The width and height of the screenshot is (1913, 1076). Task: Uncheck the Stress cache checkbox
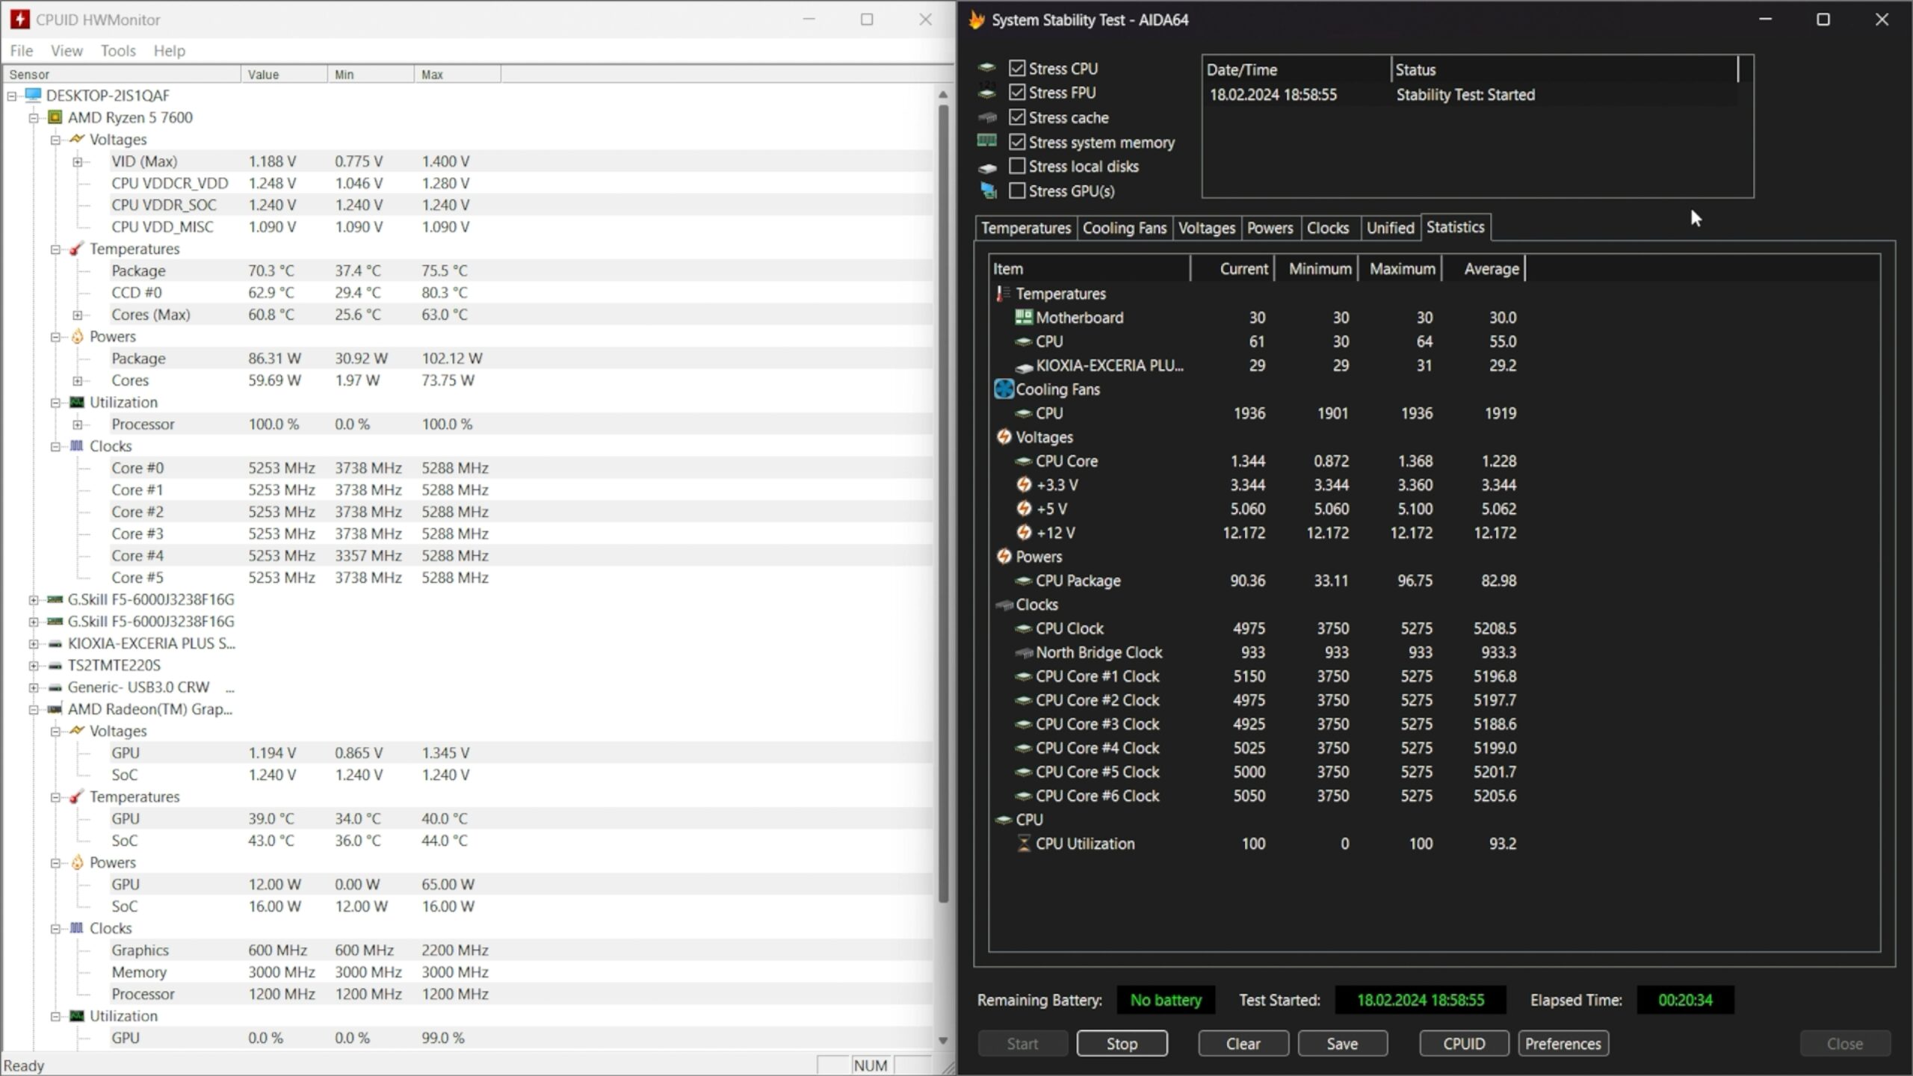point(1017,117)
